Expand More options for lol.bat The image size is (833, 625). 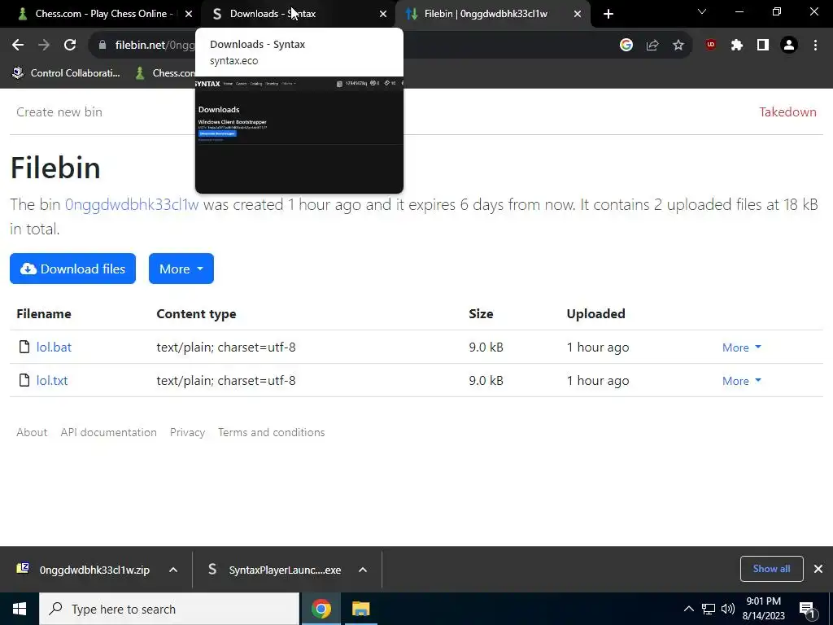click(742, 347)
